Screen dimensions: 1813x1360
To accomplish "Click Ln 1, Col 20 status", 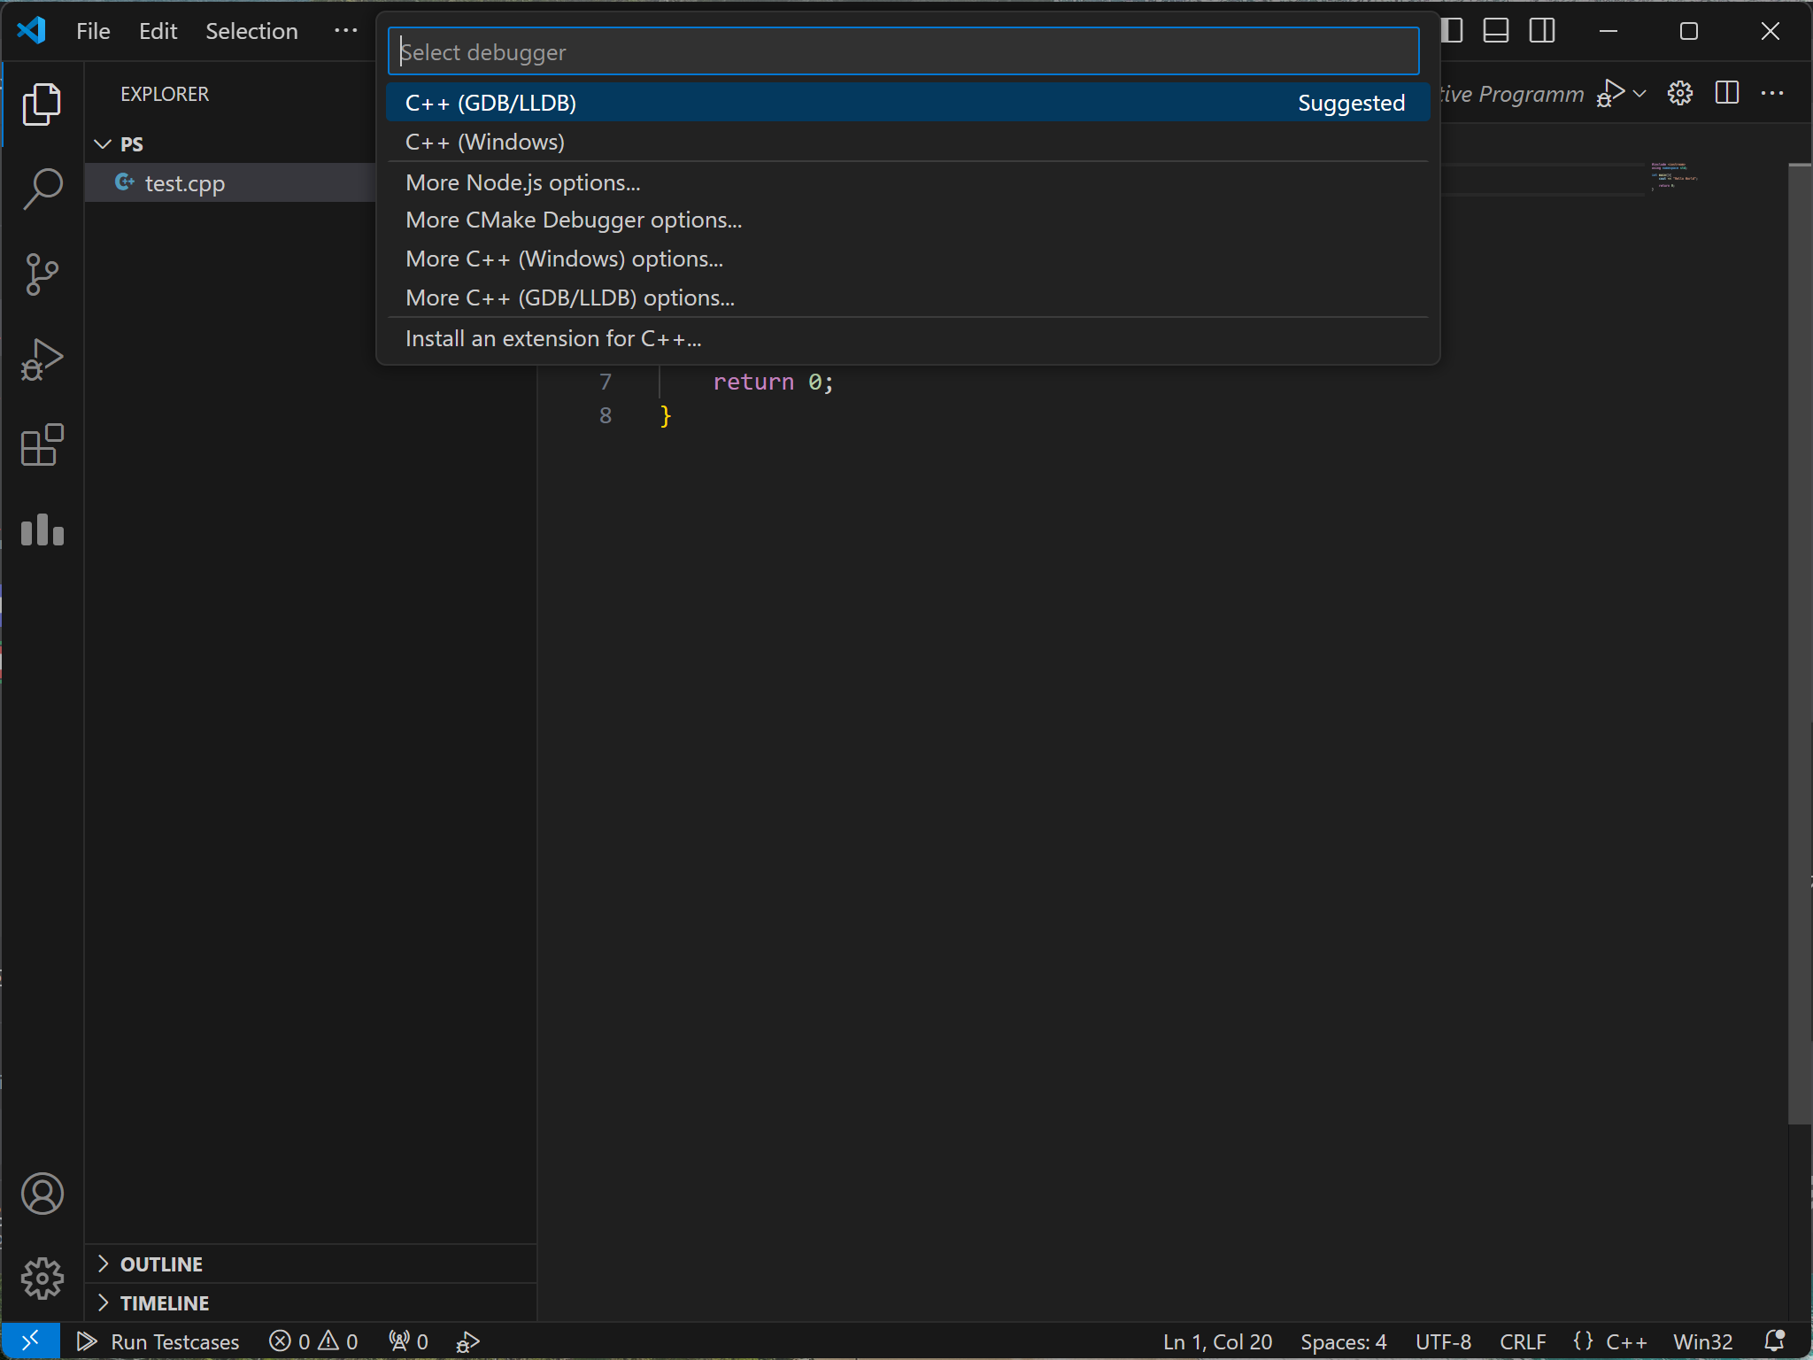I will 1217,1341.
